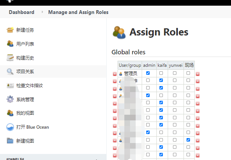Check the 现场 checkbox for 管理员

click(188, 73)
